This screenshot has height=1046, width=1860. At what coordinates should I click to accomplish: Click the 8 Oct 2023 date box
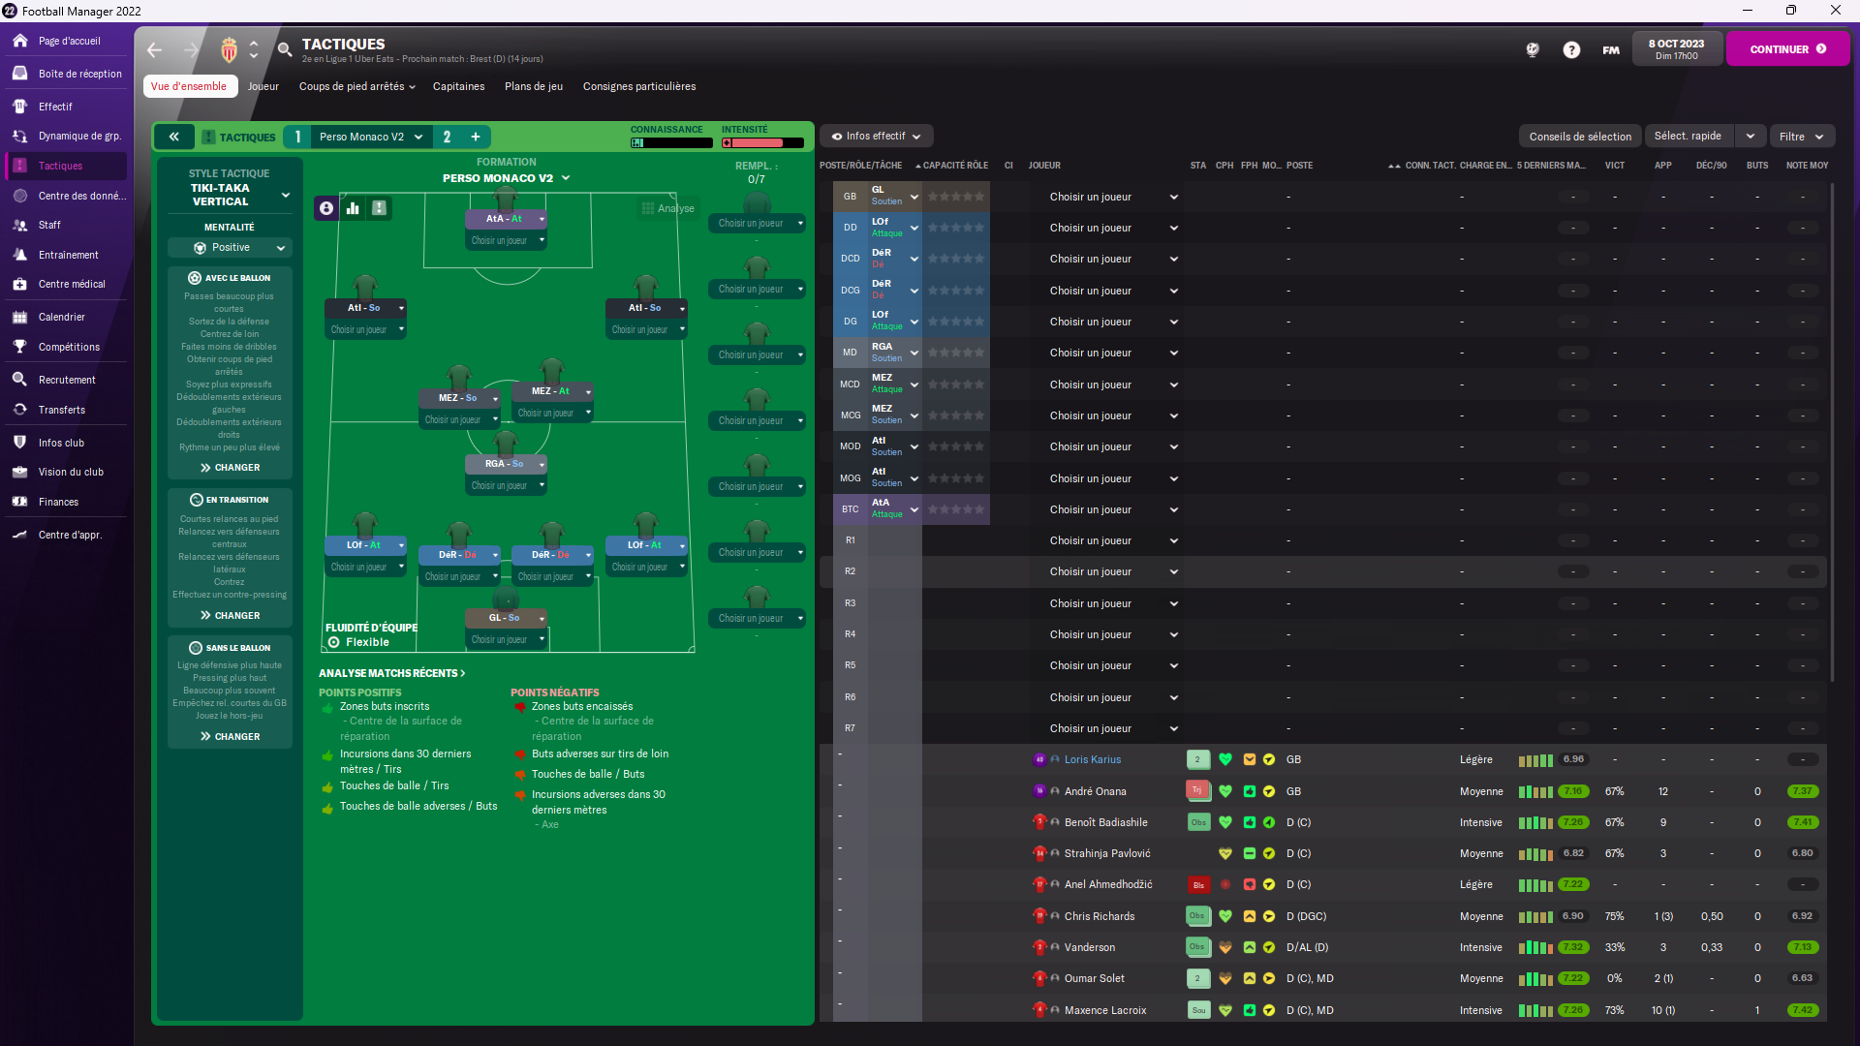[1677, 49]
